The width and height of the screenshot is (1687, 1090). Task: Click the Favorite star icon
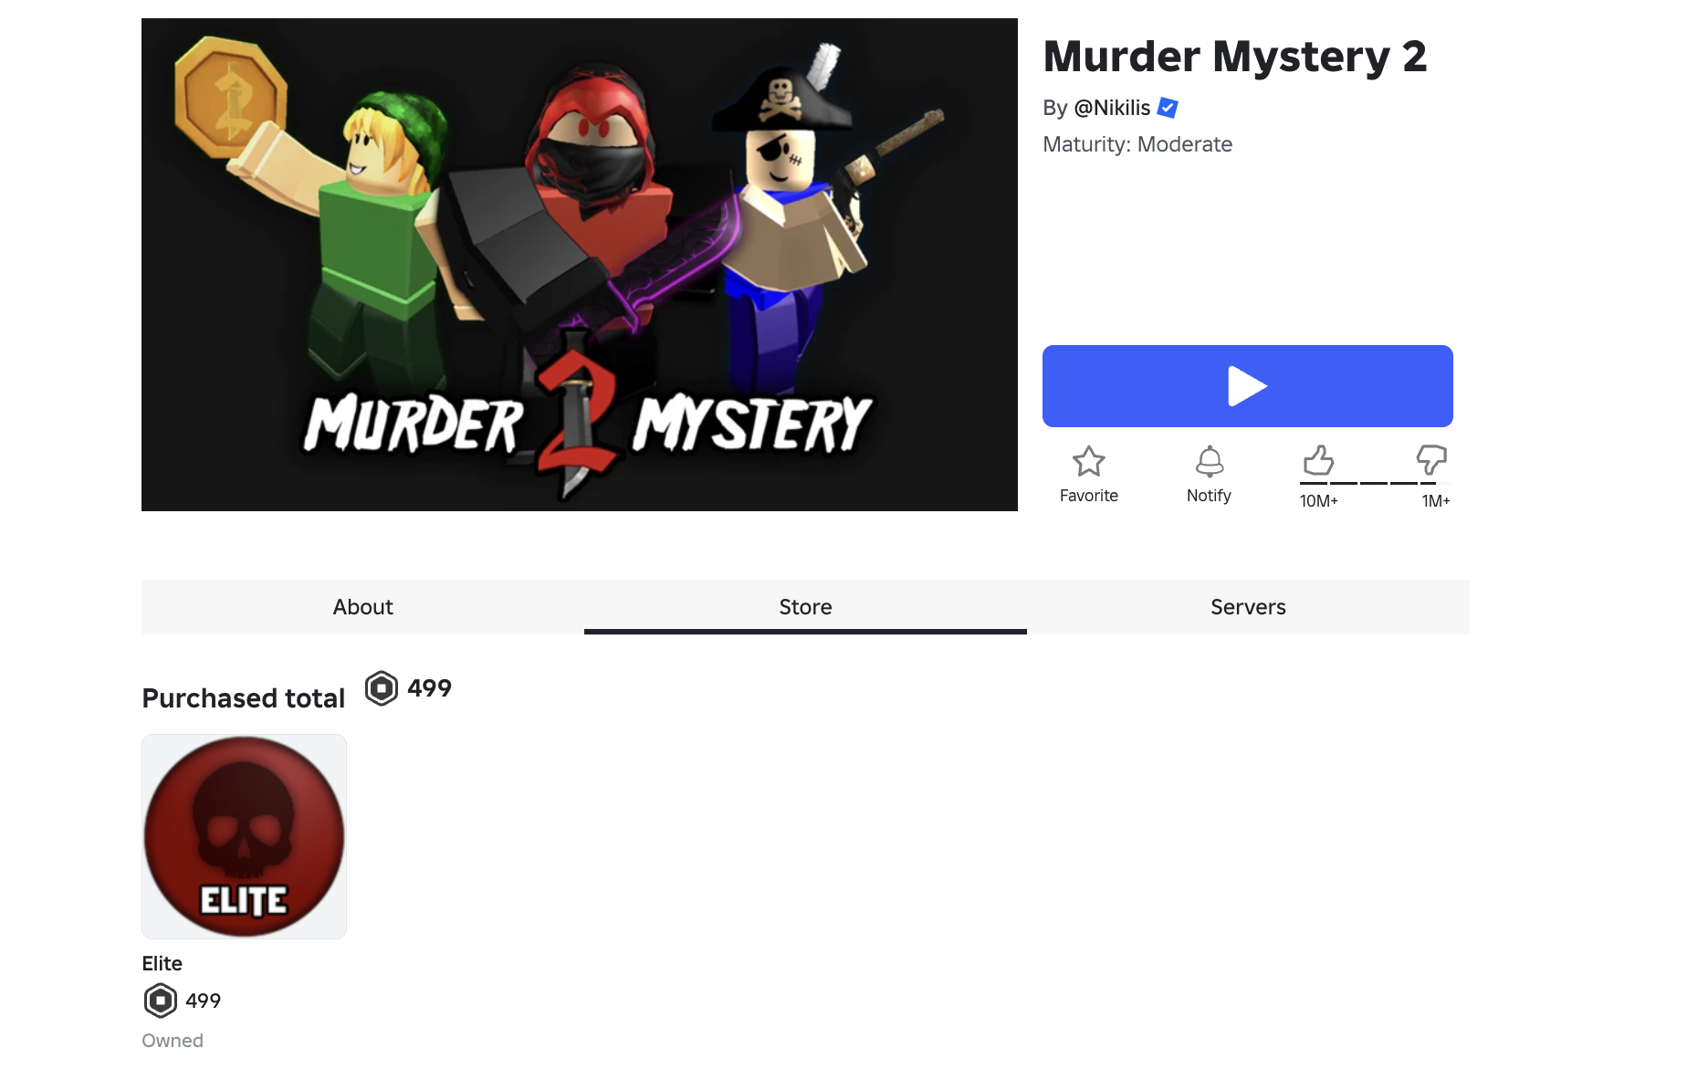[x=1088, y=461]
